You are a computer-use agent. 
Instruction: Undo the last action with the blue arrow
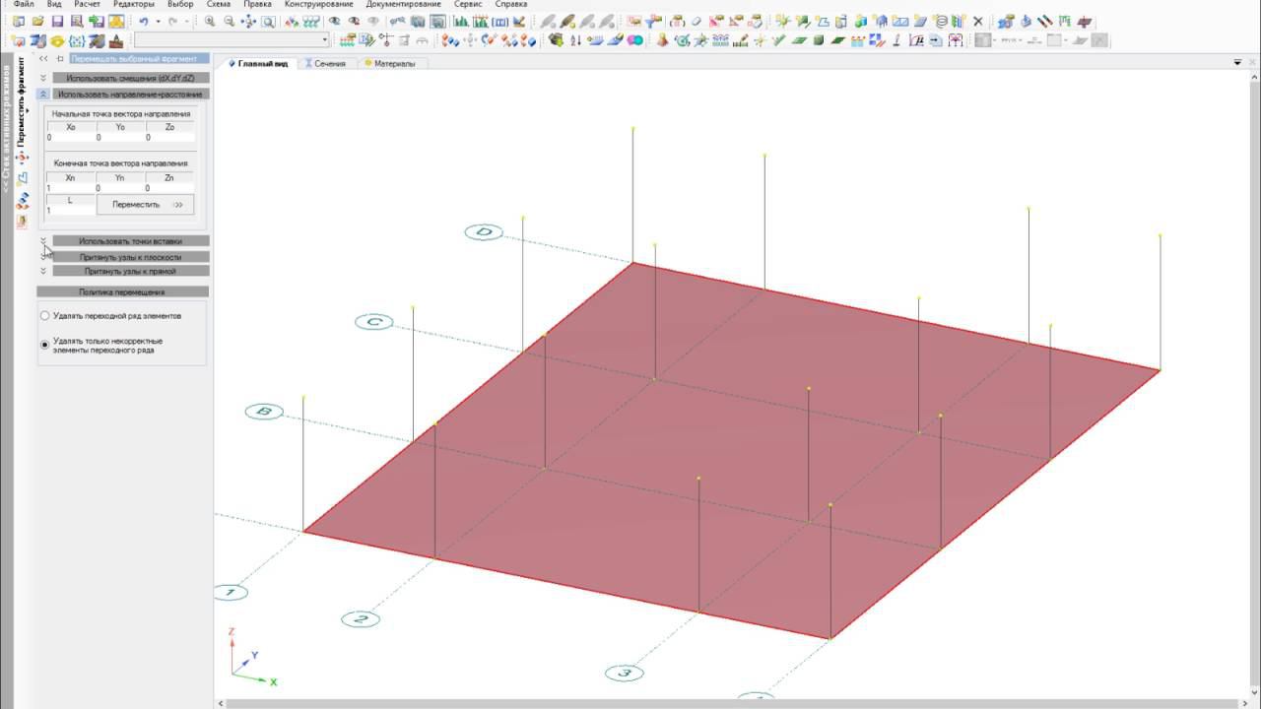click(144, 21)
